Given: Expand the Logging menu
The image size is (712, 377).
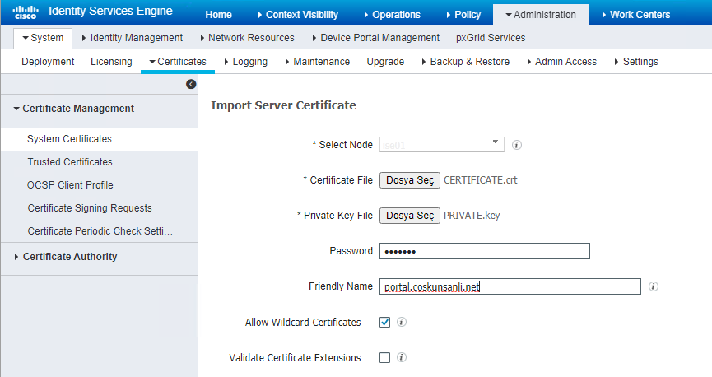Looking at the screenshot, I should tap(245, 61).
